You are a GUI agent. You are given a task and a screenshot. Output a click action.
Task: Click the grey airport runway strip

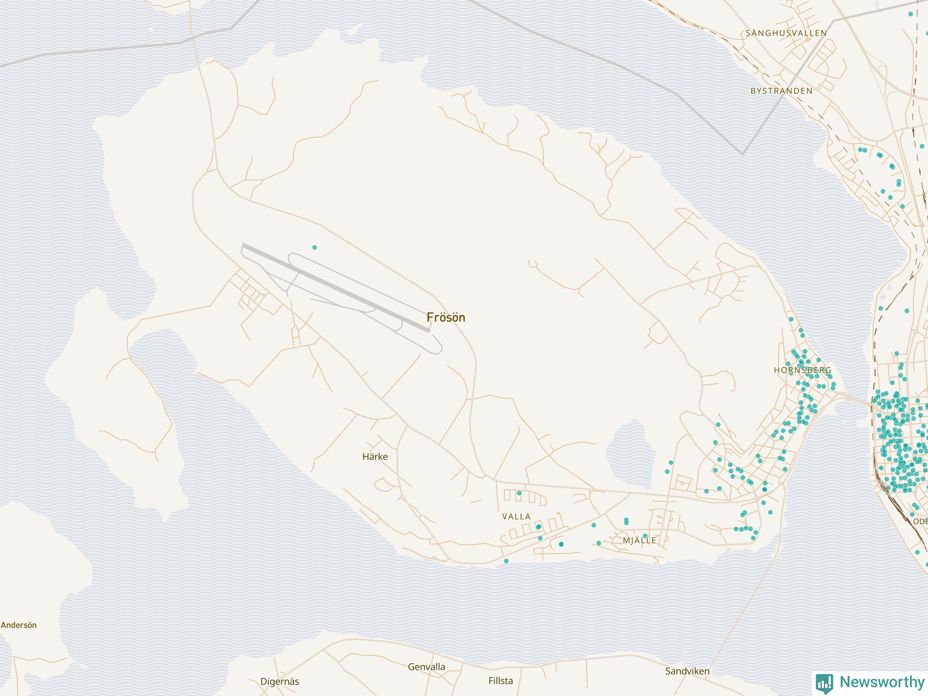(x=336, y=288)
